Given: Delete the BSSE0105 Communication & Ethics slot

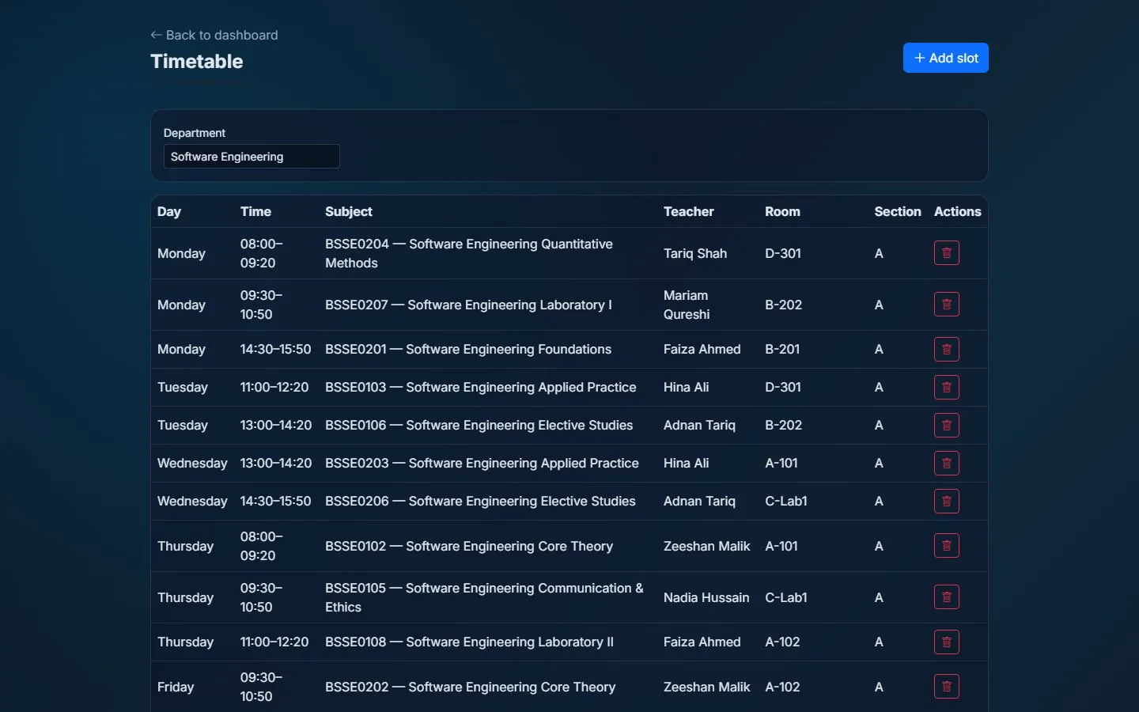Looking at the screenshot, I should coord(946,597).
